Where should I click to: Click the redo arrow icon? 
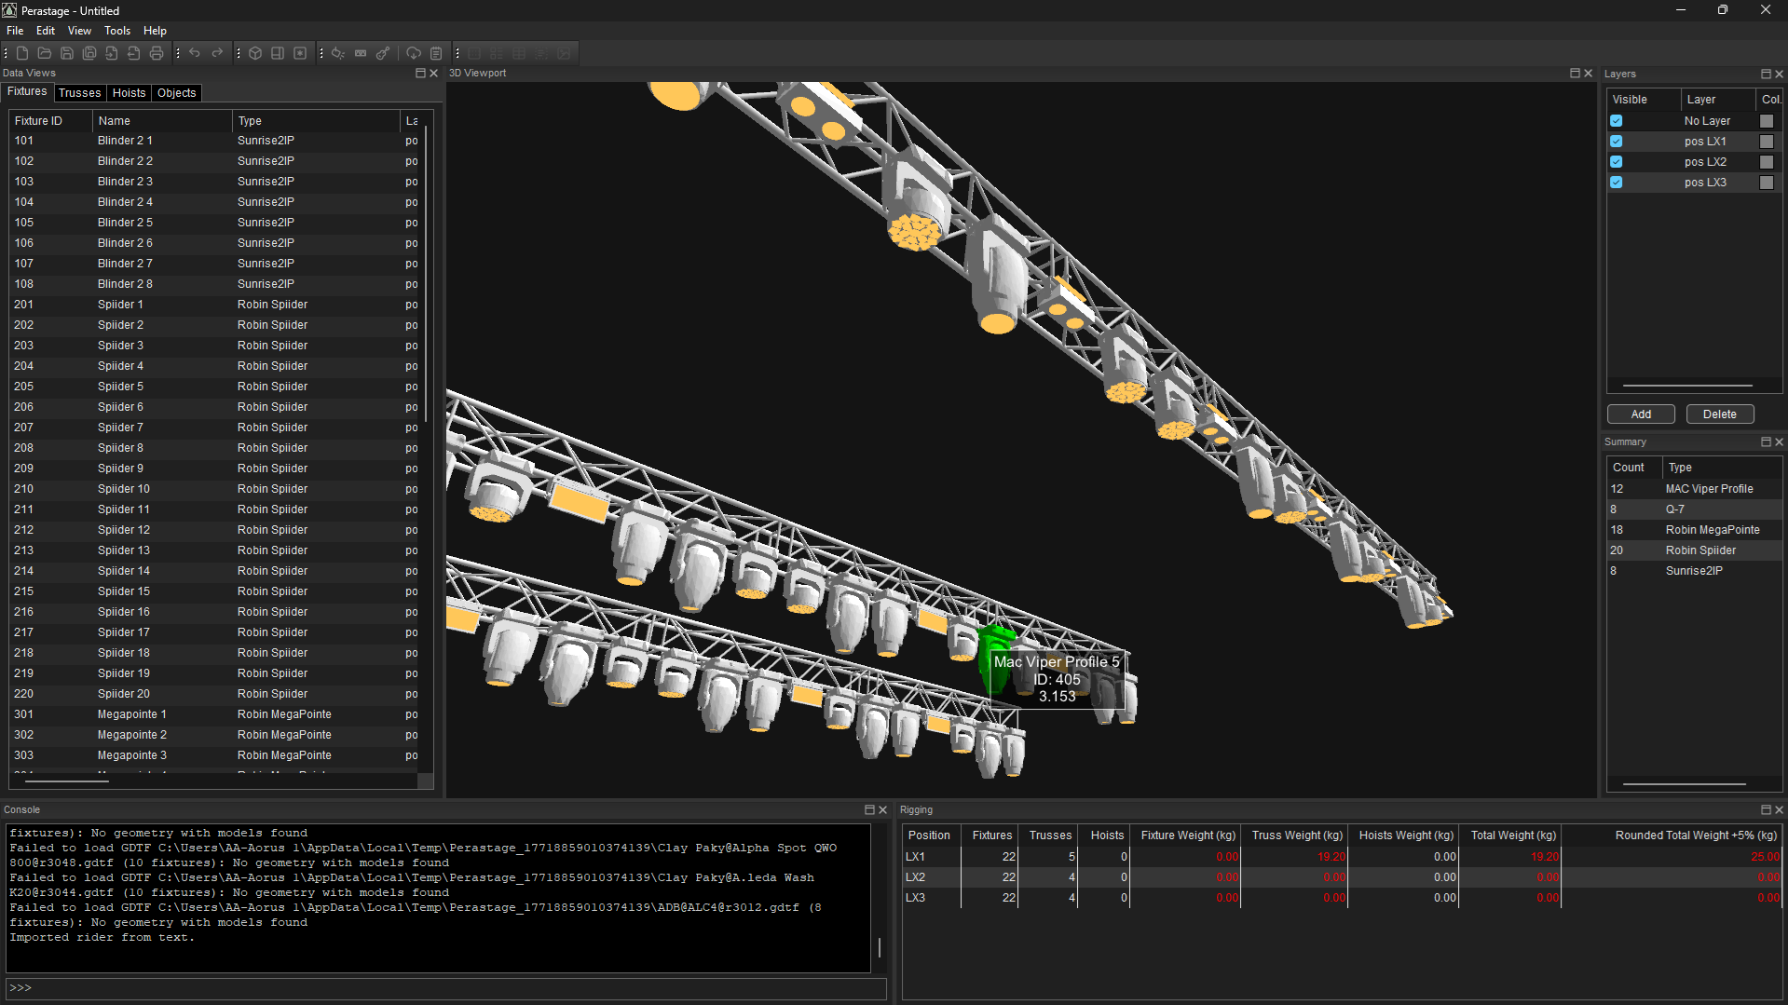tap(217, 53)
